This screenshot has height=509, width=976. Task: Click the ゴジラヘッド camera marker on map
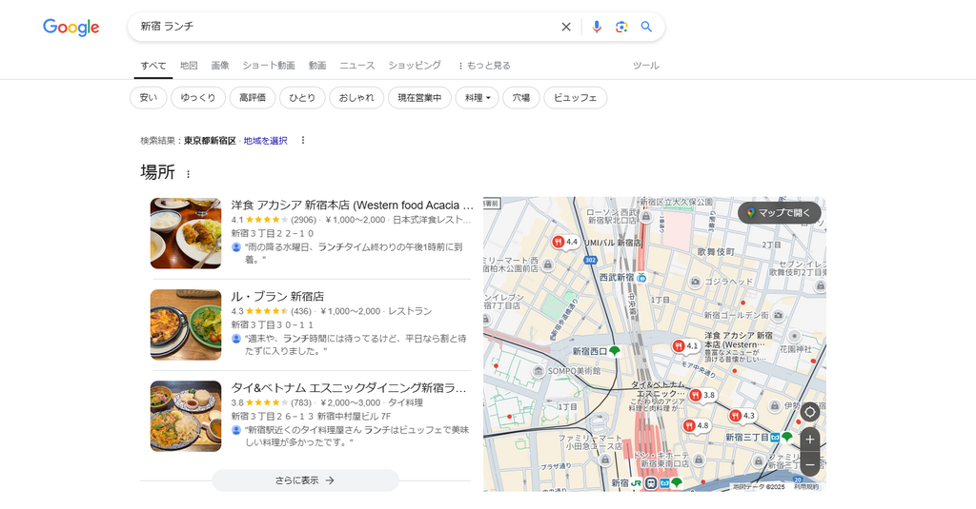pyautogui.click(x=695, y=283)
